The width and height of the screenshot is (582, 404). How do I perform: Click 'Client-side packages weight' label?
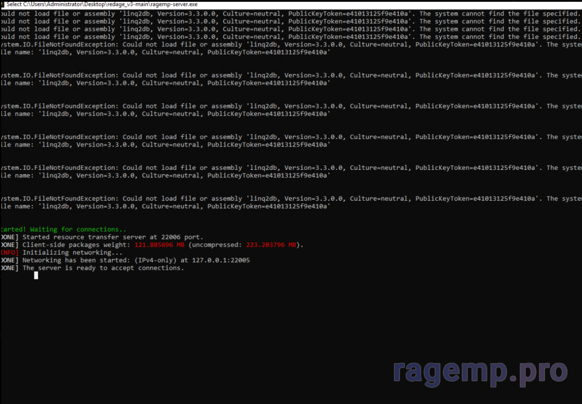[x=76, y=245]
